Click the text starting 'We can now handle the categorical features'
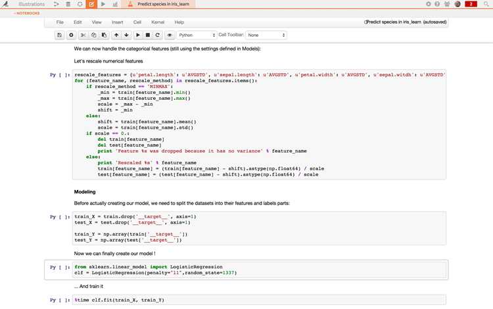493x309 pixels. (x=167, y=49)
